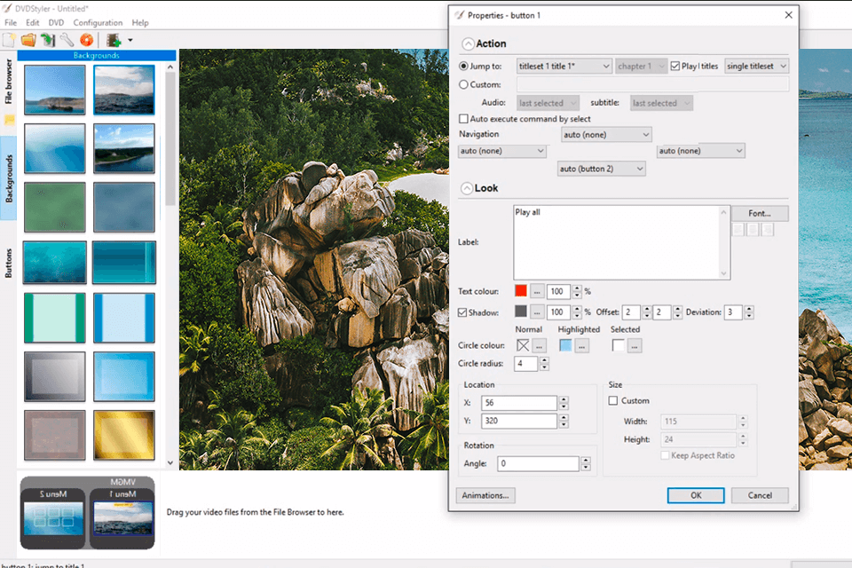Open the Navigation auto (none) dropdown
The height and width of the screenshot is (568, 852).
pos(606,134)
